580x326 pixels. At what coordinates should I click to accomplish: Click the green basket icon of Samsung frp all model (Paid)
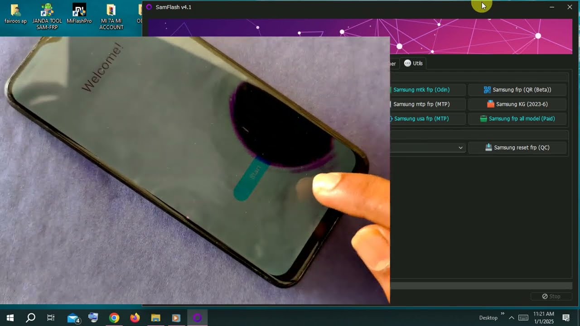click(483, 119)
